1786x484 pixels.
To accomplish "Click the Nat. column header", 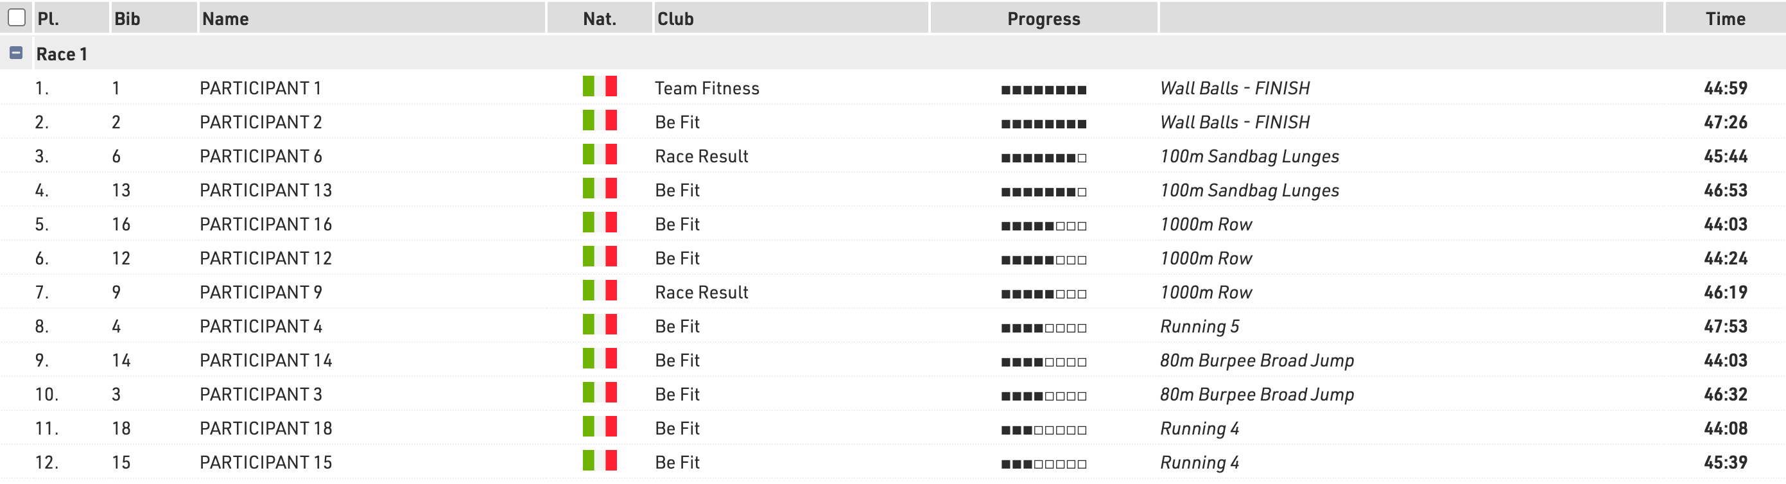I will click(x=599, y=19).
